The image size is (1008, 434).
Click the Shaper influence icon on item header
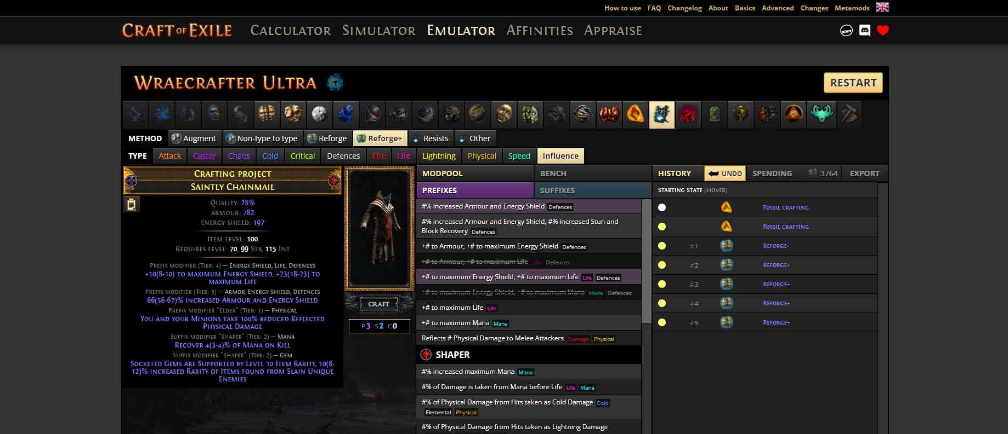[334, 181]
